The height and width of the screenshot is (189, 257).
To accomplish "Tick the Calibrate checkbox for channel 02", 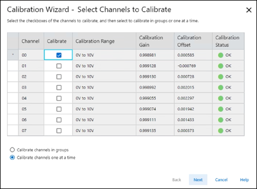I will click(x=59, y=77).
